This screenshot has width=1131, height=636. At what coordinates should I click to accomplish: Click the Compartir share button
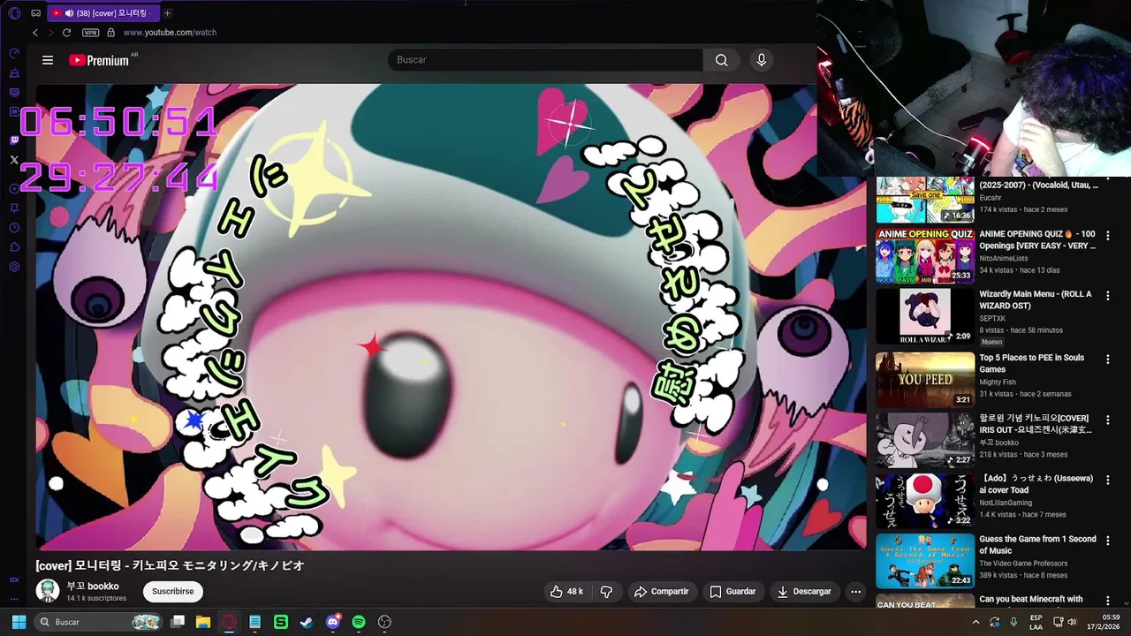[x=662, y=591]
